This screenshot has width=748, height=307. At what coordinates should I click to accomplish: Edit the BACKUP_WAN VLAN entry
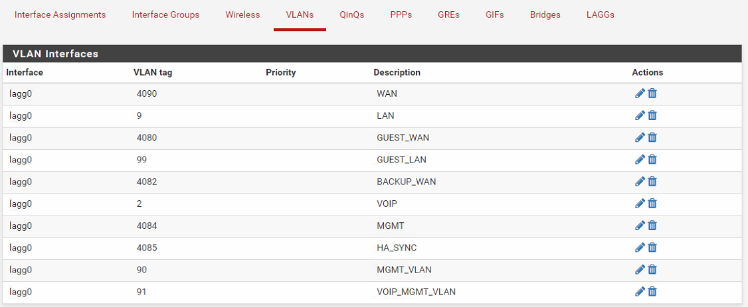tap(640, 181)
